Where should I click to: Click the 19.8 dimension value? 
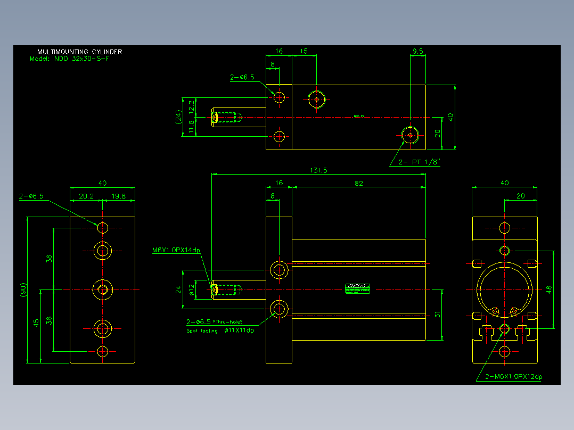119,196
